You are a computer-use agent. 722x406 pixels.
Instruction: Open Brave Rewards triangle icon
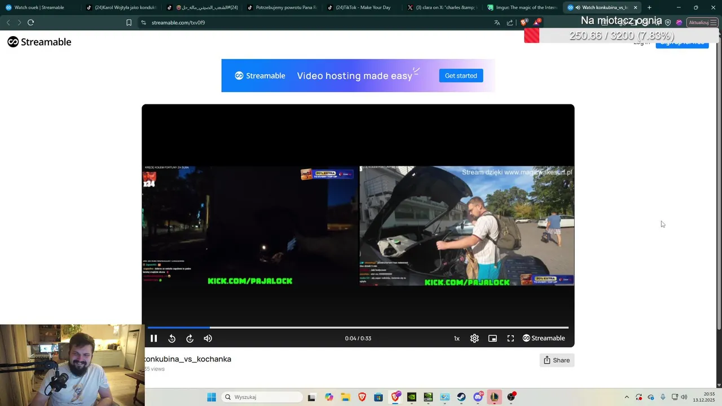[537, 23]
